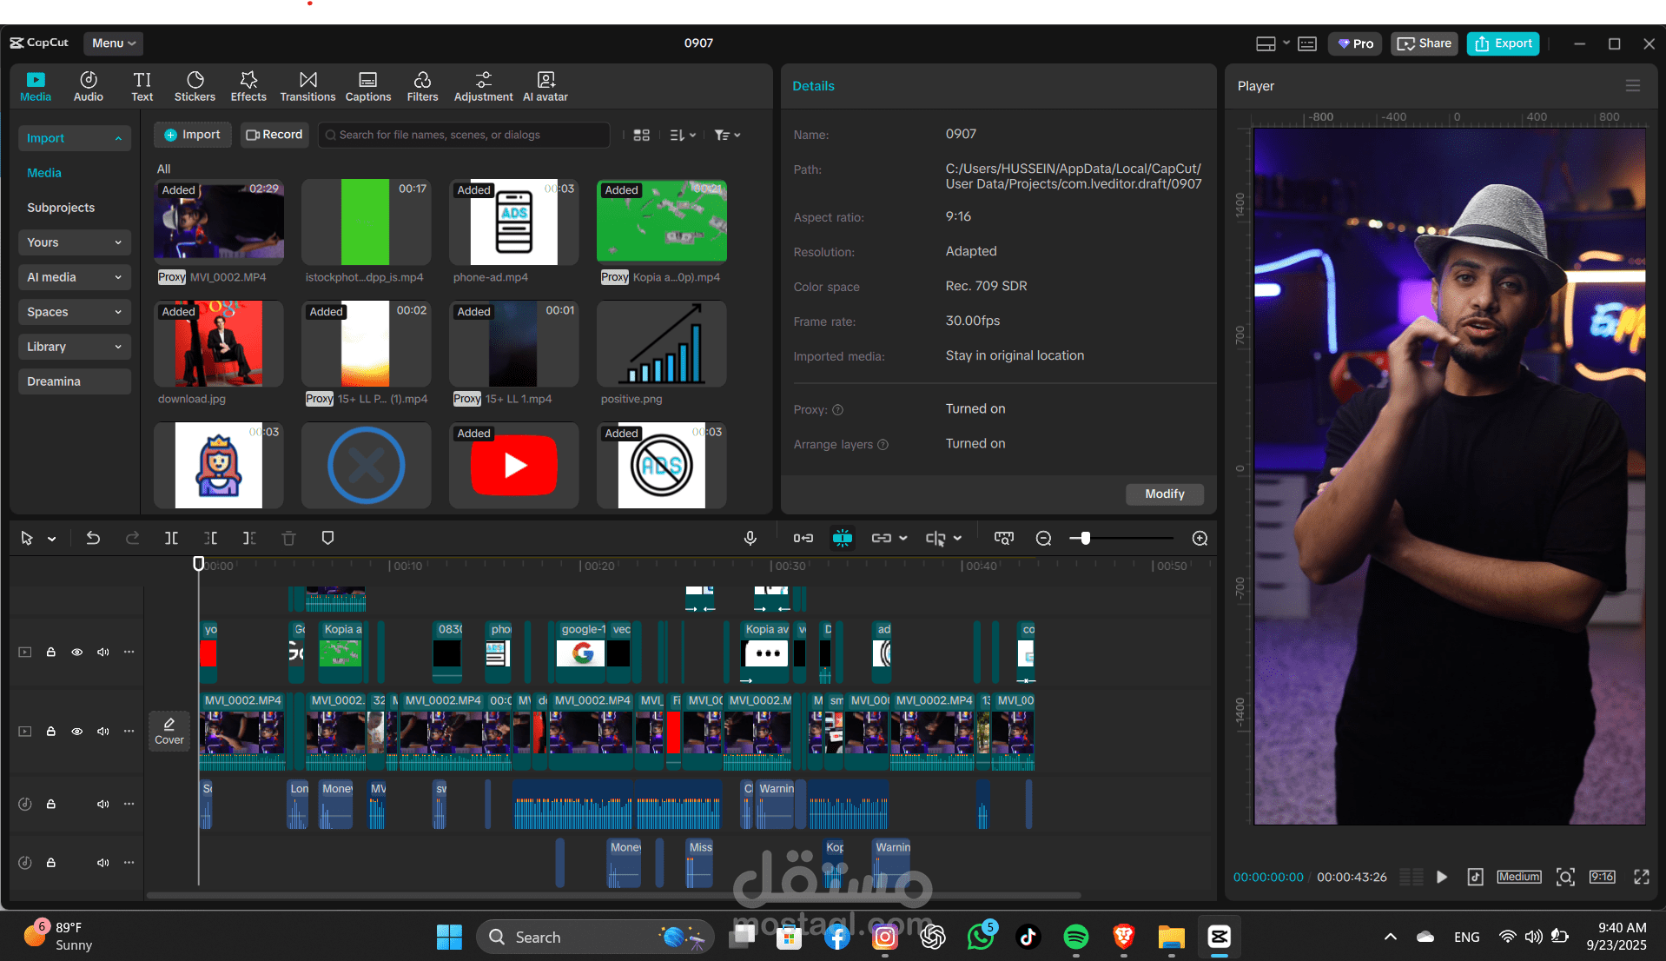
Task: Open the Menu dropdown next to CapCut logo
Action: click(114, 43)
